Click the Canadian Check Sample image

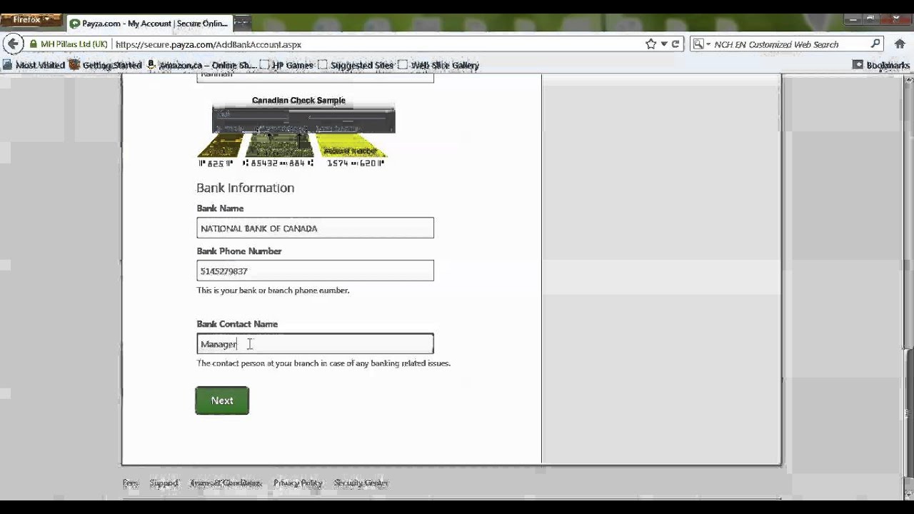point(296,132)
